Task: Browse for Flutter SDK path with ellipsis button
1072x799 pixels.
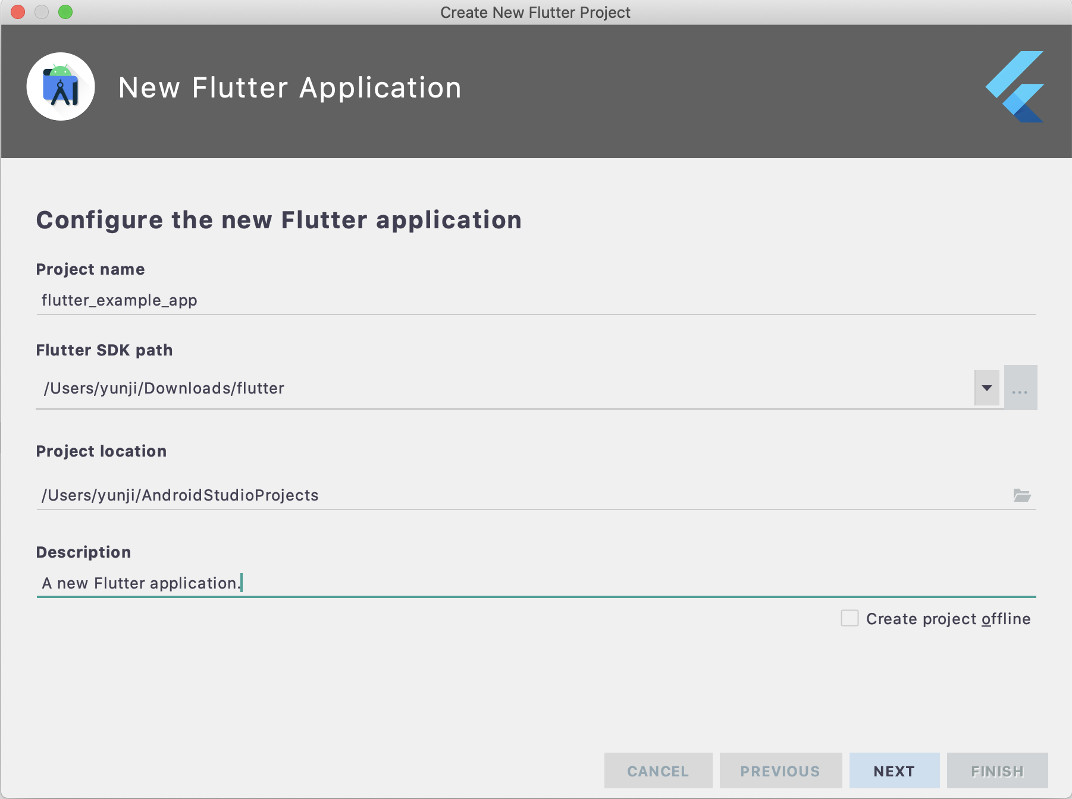Action: [x=1020, y=388]
